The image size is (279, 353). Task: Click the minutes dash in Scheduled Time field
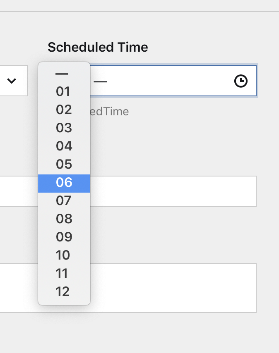pyautogui.click(x=100, y=81)
